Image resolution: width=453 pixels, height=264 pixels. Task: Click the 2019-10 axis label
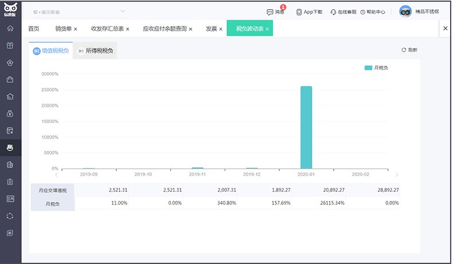[x=143, y=174]
